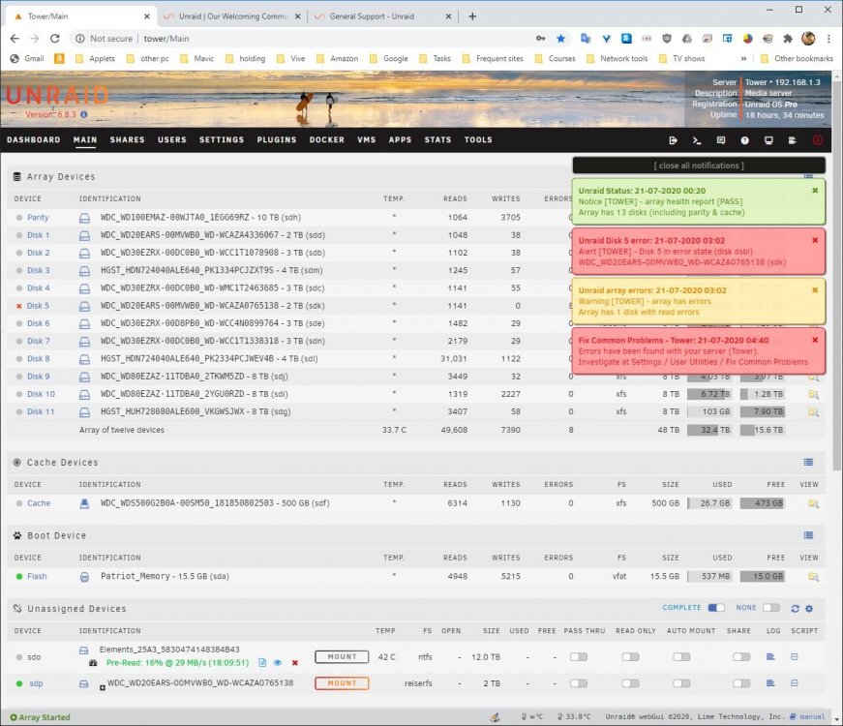This screenshot has width=843, height=726.
Task: Open the TOOLS tab
Action: [x=478, y=139]
